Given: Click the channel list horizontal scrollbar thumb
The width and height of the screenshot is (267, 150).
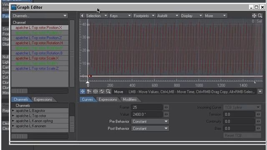Looking at the screenshot, I should (20, 91).
